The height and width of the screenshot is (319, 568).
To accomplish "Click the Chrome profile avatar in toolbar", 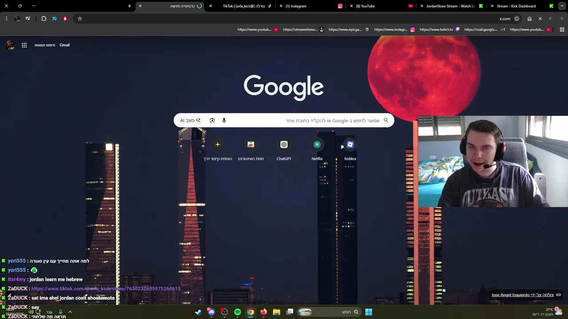I will pyautogui.click(x=17, y=19).
